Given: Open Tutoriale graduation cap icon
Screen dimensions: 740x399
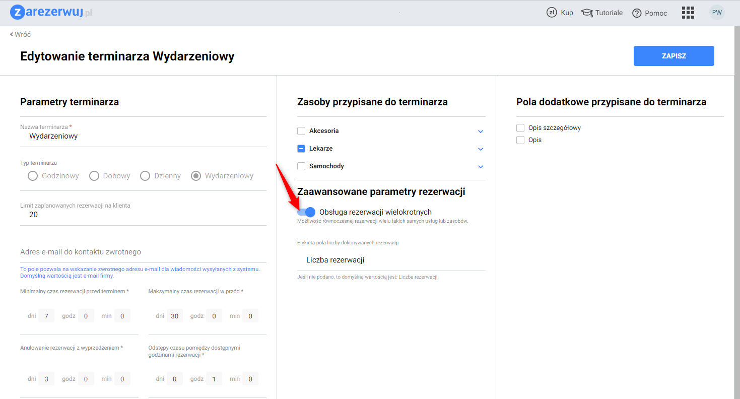Looking at the screenshot, I should tap(587, 13).
